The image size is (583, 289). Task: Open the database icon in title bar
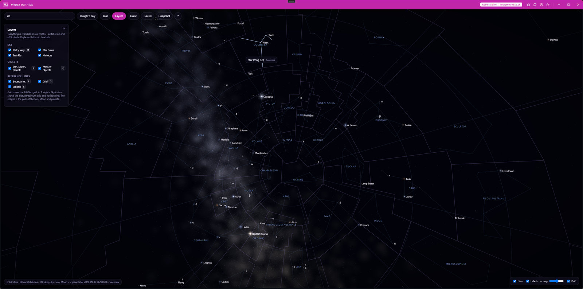528,5
